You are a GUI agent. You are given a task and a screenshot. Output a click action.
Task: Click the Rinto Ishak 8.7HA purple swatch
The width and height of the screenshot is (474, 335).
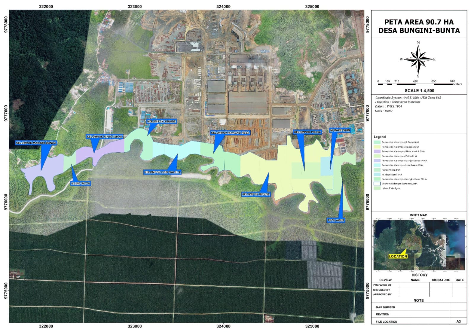click(x=377, y=151)
